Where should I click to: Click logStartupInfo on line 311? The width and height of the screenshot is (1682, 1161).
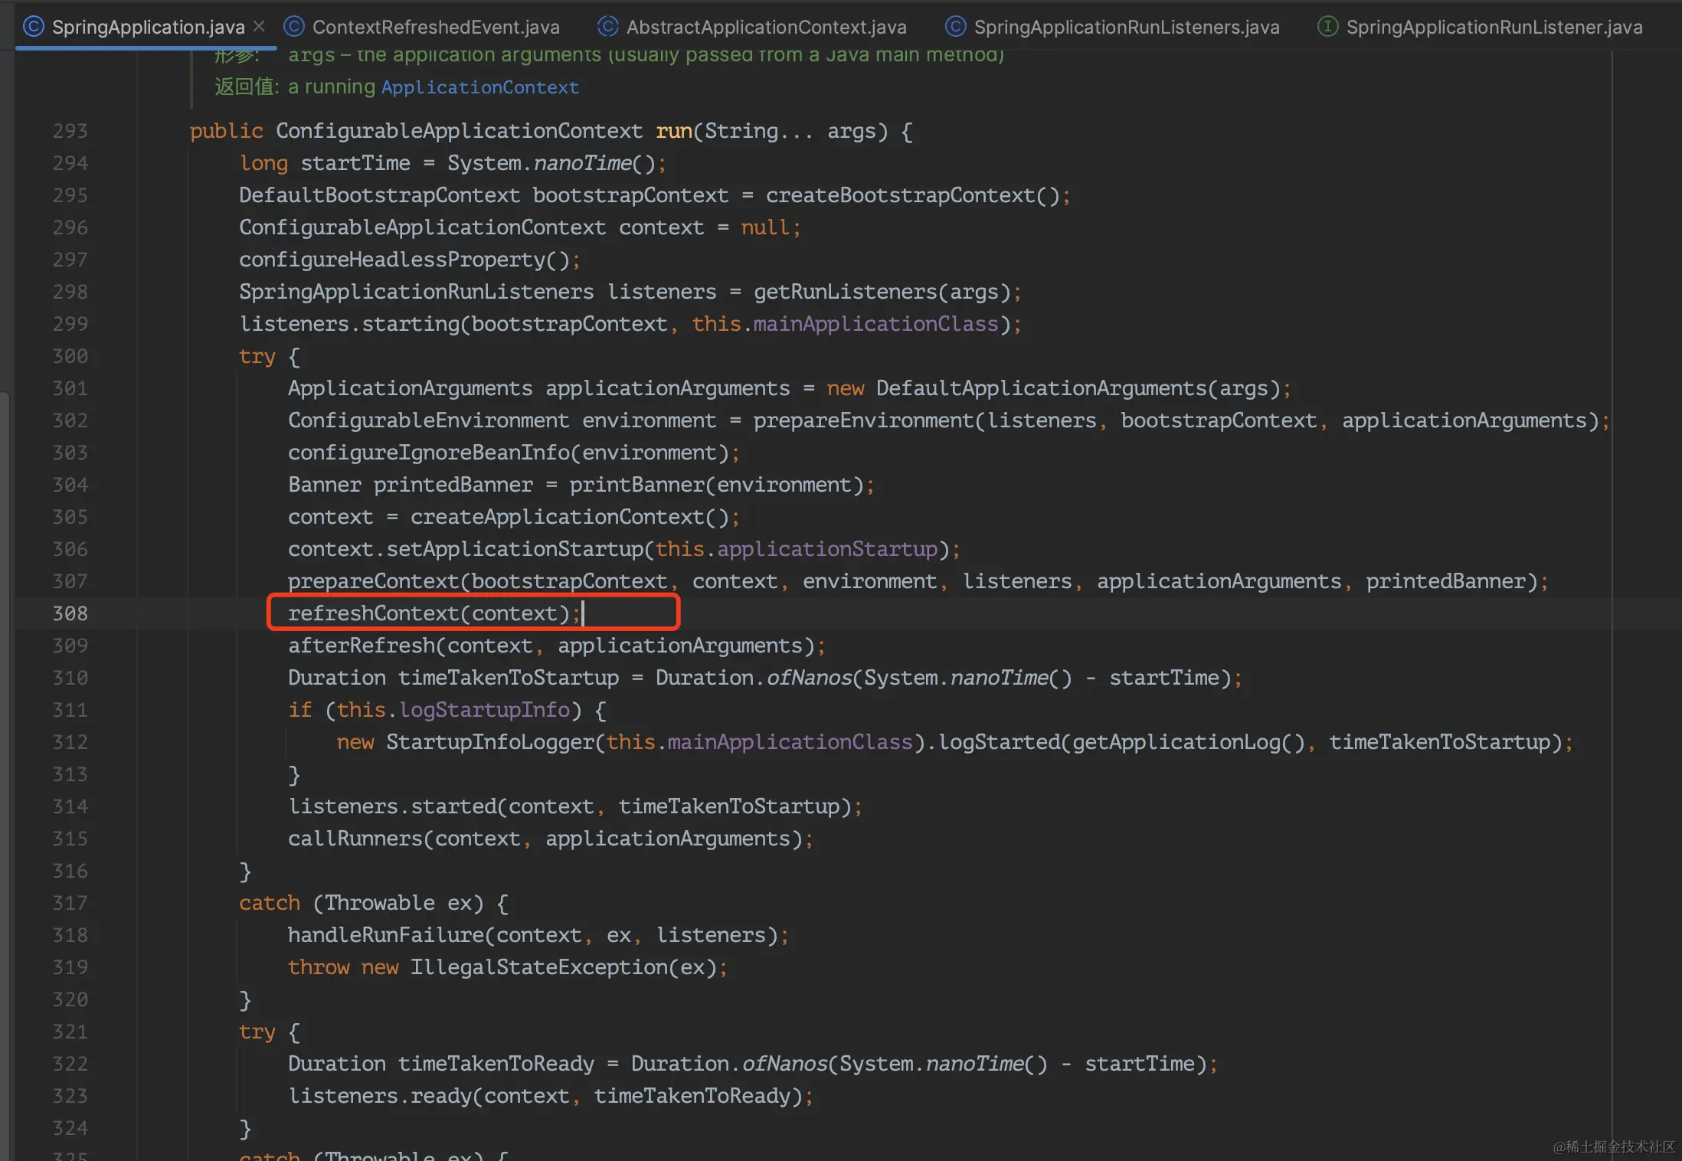(485, 710)
